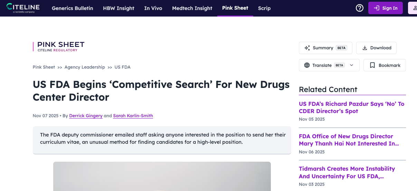
Task: Open the Generics Bulletin tab
Action: point(72,8)
